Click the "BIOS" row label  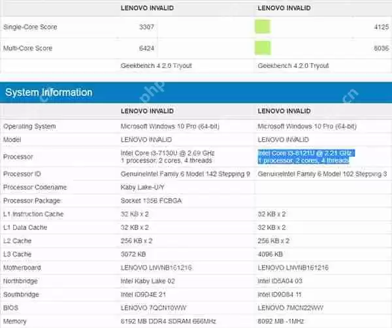click(10, 308)
